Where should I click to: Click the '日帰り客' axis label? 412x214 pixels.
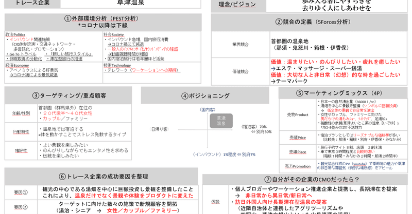[x=159, y=129]
